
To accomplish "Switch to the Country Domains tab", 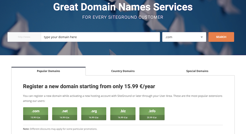I will click(123, 71).
